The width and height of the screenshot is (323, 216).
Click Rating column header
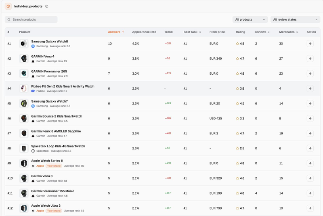click(x=241, y=32)
